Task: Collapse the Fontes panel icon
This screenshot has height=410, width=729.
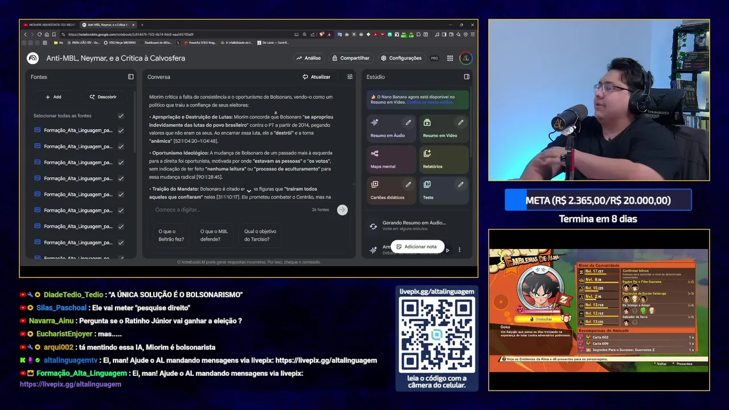Action: pyautogui.click(x=130, y=77)
